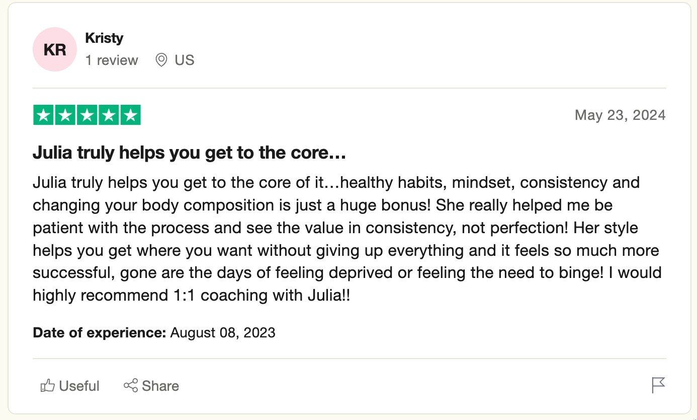697x420 pixels.
Task: Click the second green star
Action: click(x=65, y=115)
